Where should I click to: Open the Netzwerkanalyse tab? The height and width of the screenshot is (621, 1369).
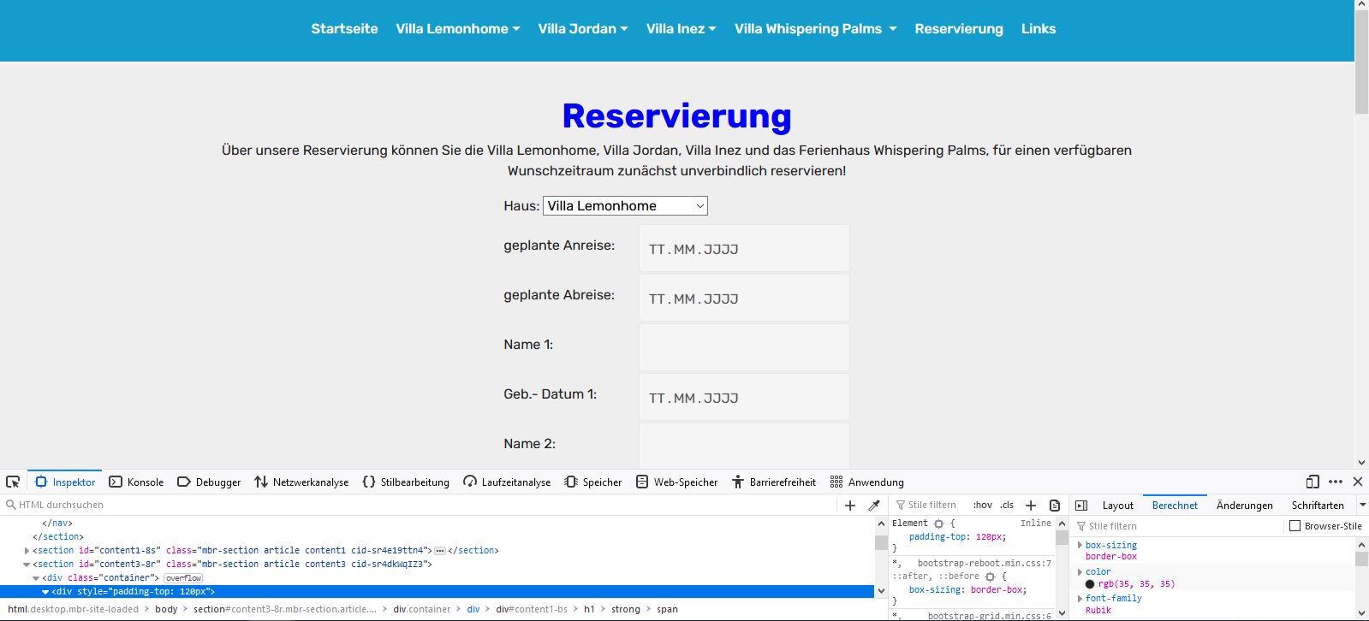(301, 482)
